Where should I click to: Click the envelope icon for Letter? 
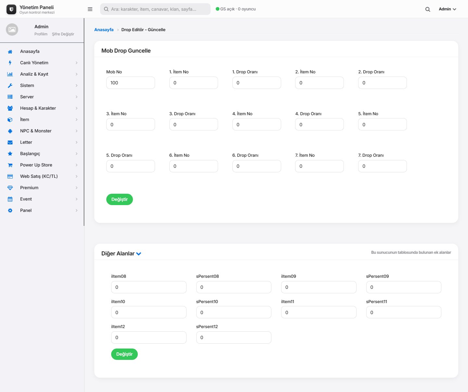click(10, 142)
